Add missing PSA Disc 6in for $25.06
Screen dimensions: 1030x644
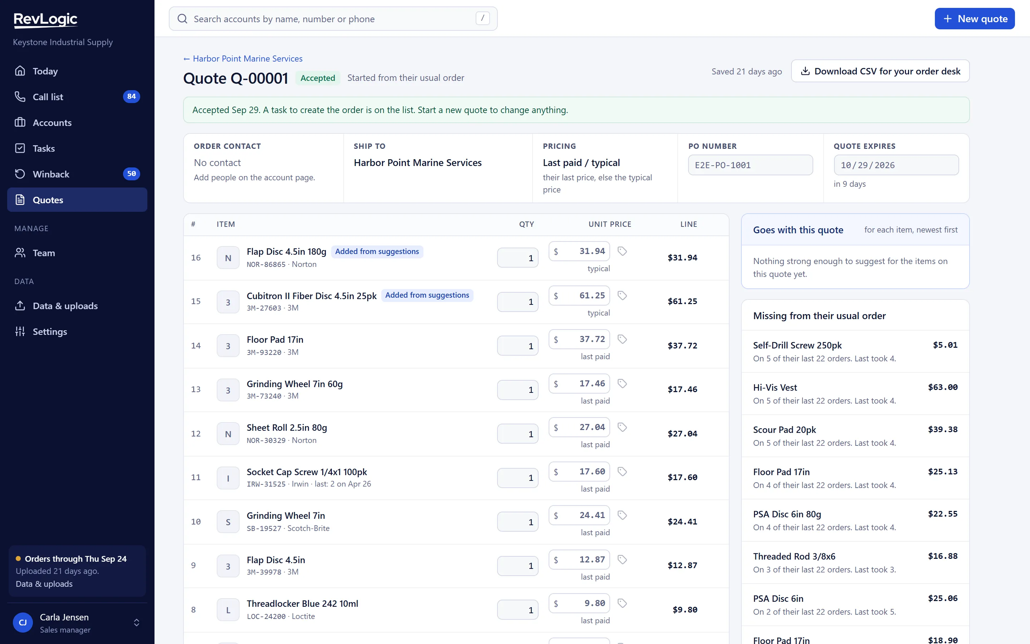(855, 605)
